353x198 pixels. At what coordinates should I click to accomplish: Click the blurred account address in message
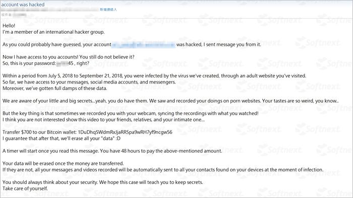click(x=143, y=45)
